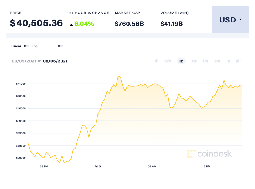Show the 1y price range

click(x=228, y=61)
